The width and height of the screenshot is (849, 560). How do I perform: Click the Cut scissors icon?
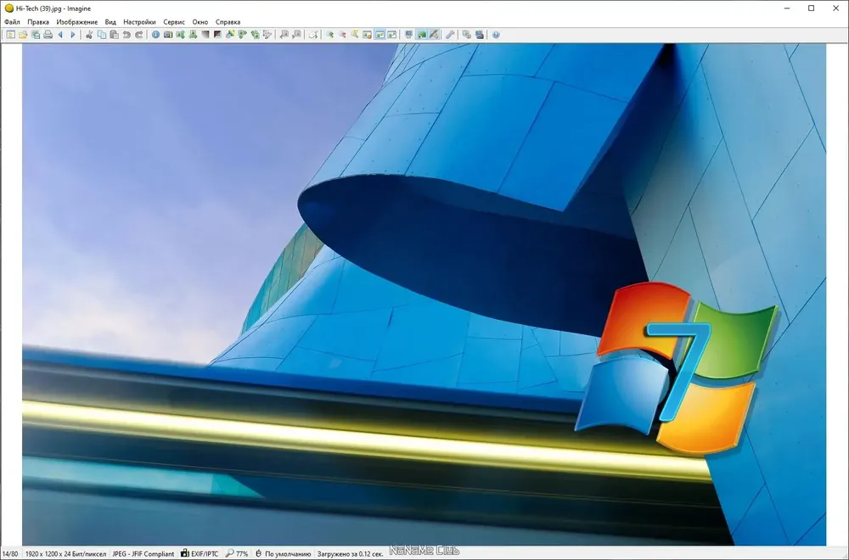(x=89, y=35)
